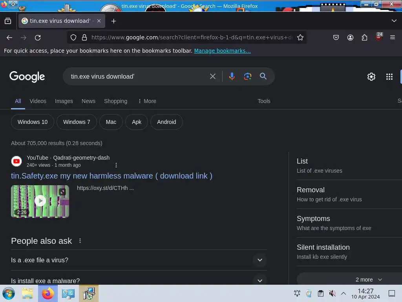402x302 pixels.
Task: Open the notifications bell tray icon
Action: click(297, 293)
